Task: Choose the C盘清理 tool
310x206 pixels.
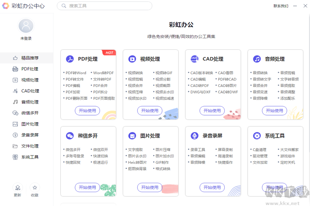Action: click(x=259, y=150)
